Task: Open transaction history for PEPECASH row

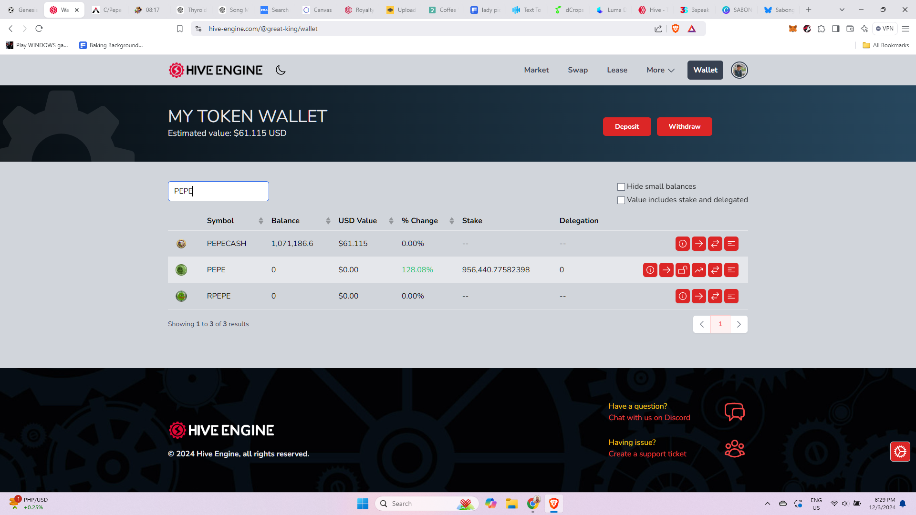Action: click(731, 244)
